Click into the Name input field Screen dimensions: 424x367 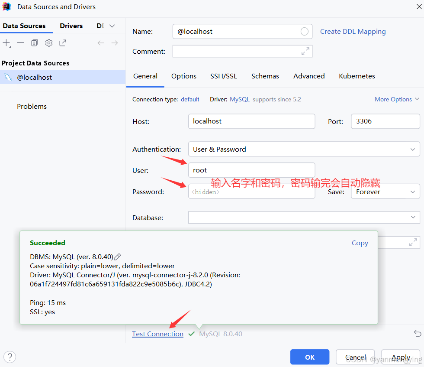pyautogui.click(x=242, y=32)
